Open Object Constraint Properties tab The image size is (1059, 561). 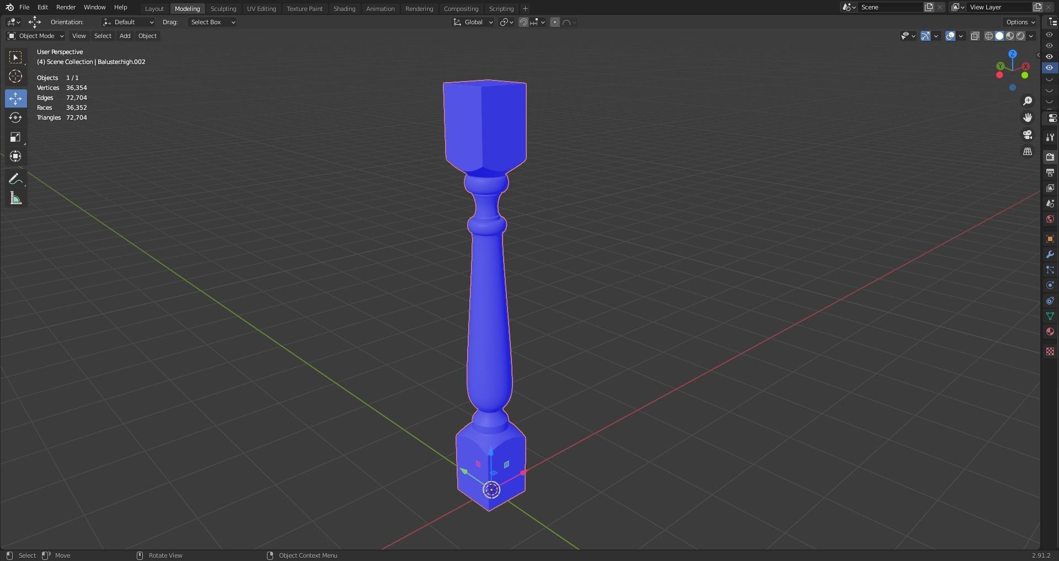(x=1050, y=301)
